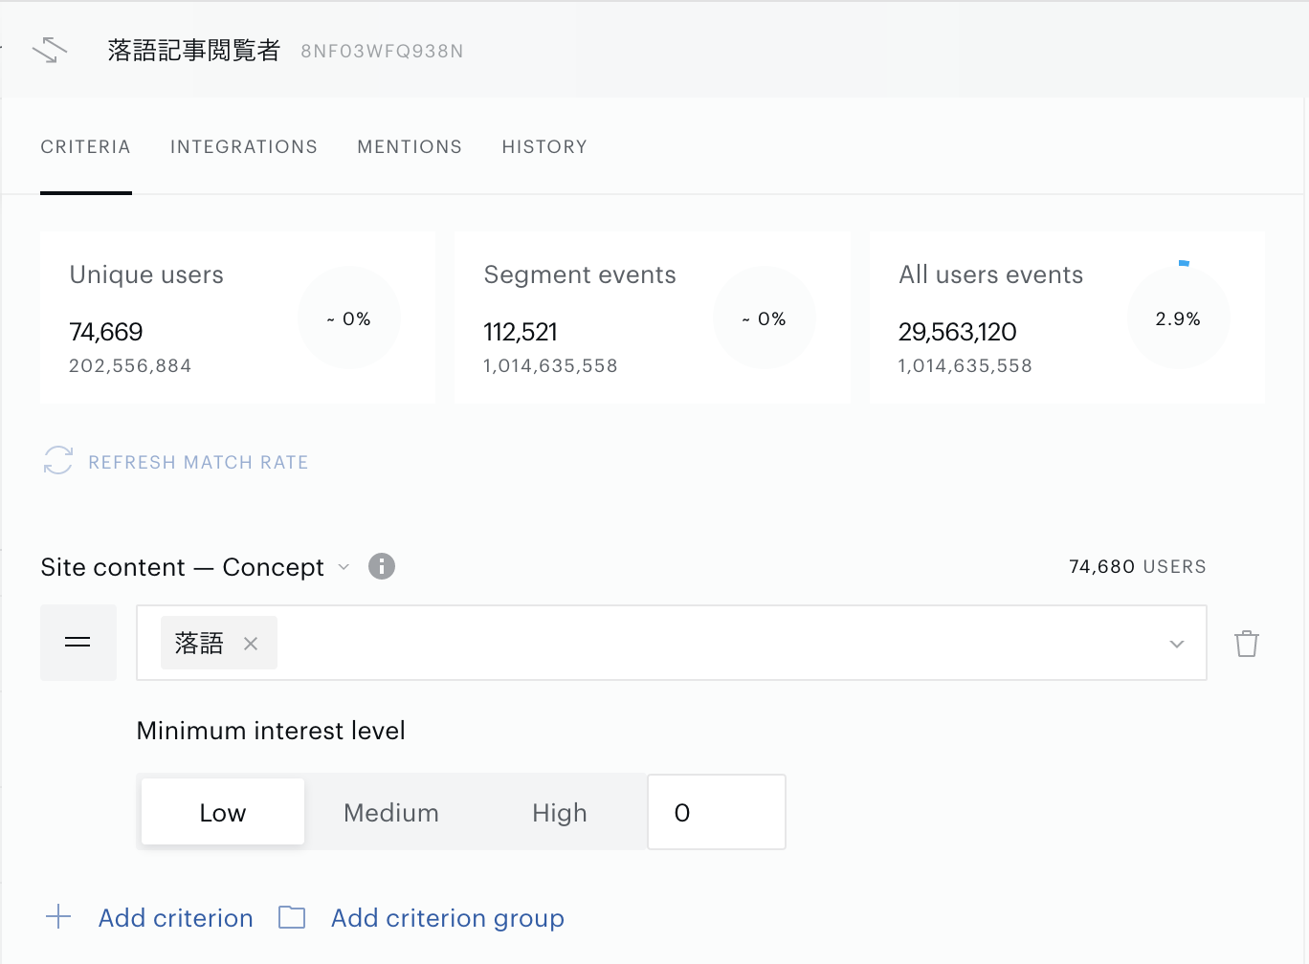Go to the History tab

coord(544,146)
